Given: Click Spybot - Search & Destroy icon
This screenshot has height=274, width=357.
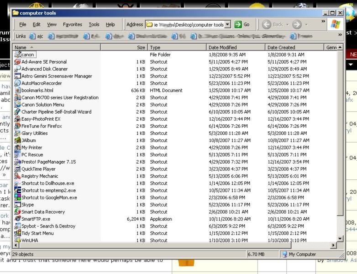Looking at the screenshot, I should click(17, 226).
